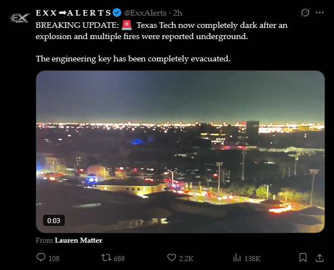Open the EXX ALERTS display name
This screenshot has width=334, height=270.
pos(73,13)
